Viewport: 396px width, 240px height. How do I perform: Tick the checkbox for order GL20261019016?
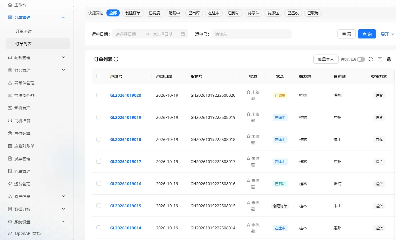point(99,183)
